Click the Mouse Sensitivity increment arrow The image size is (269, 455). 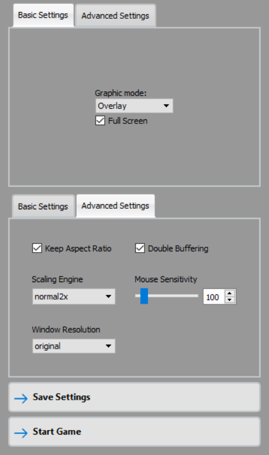pos(230,293)
